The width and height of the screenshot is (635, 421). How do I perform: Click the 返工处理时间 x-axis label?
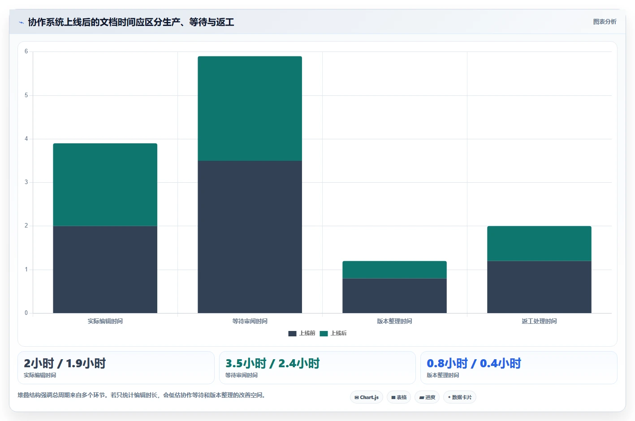[x=540, y=321]
